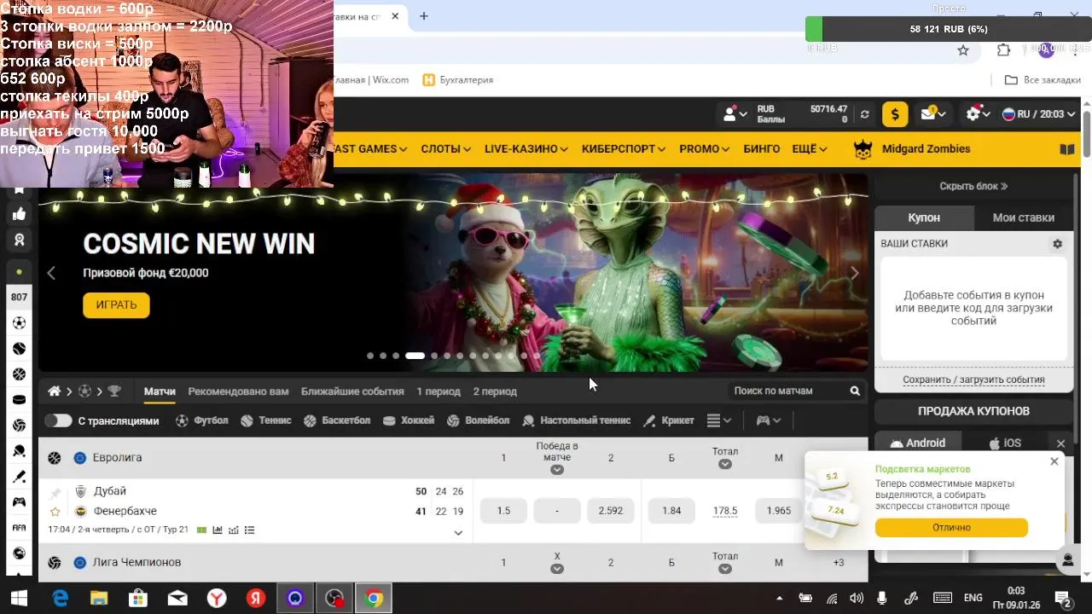Expand the LIVE-КАЗИНО menu
Screen dimensions: 1092x614
(526, 149)
